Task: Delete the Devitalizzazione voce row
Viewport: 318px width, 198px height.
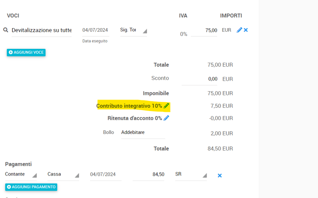Action: click(x=246, y=30)
